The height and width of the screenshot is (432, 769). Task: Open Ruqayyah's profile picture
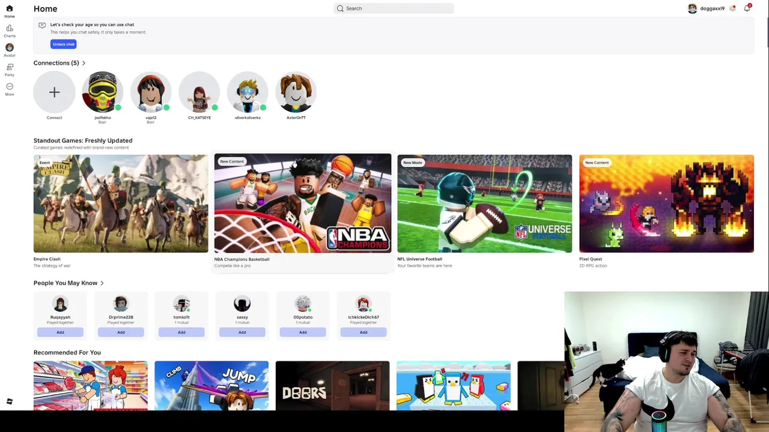tap(60, 304)
